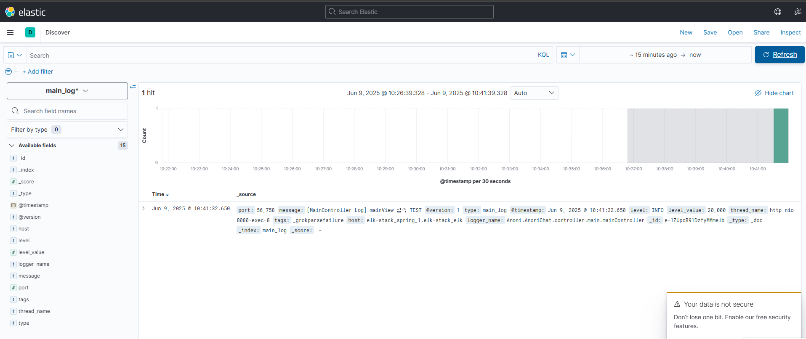
Task: Click the Elastic logo
Action: click(25, 12)
